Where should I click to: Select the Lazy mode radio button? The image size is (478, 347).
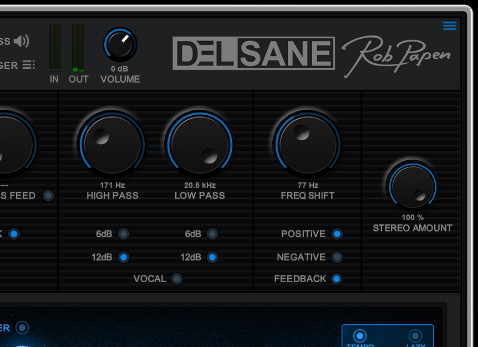tap(415, 336)
